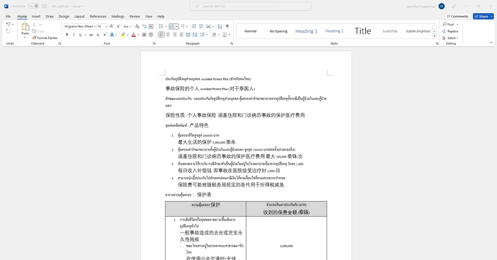Toggle show paragraph marks
The image size is (497, 260).
coord(227,26)
